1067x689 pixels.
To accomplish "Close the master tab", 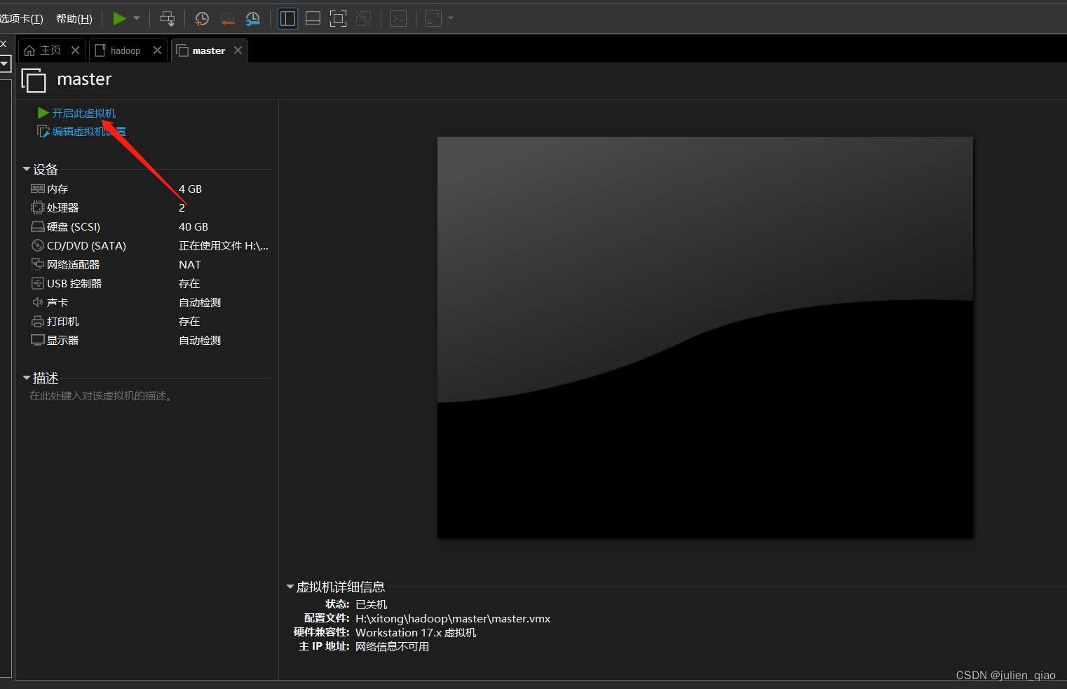I will (x=238, y=50).
